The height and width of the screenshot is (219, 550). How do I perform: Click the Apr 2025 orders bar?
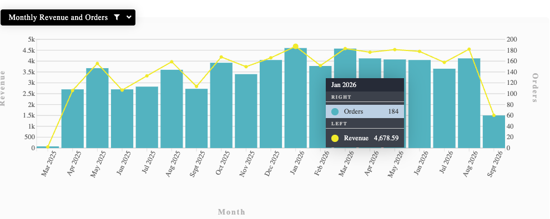point(73,119)
